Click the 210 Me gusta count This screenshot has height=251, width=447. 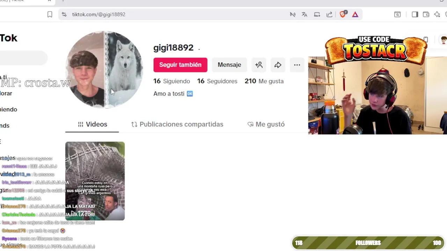[264, 81]
